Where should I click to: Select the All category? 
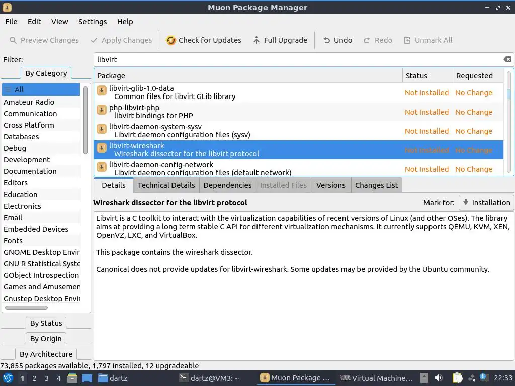point(41,89)
